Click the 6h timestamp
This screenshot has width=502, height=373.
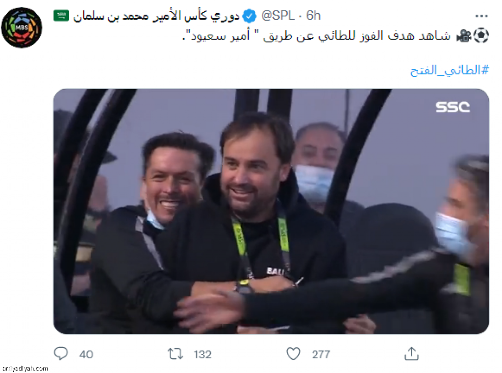(x=313, y=16)
